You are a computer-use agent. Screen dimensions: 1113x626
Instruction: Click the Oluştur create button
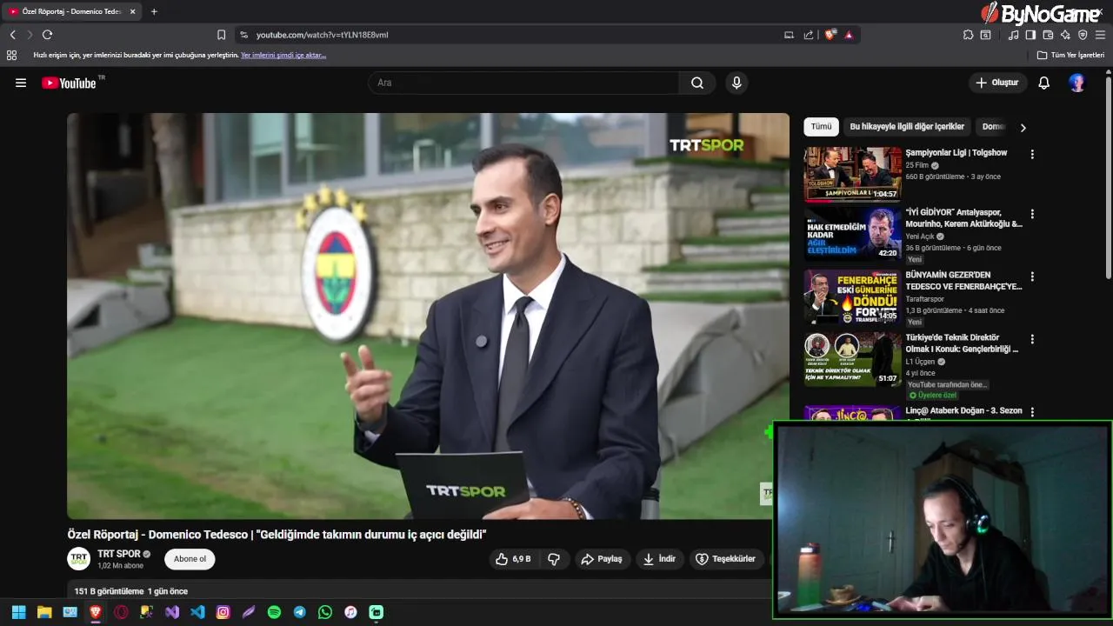pyautogui.click(x=997, y=83)
